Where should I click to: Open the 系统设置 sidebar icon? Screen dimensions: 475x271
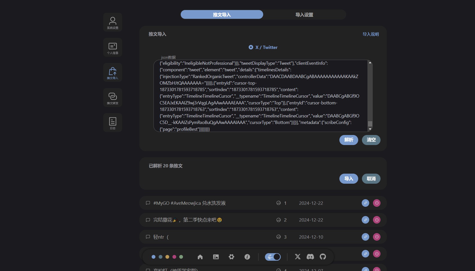113,22
